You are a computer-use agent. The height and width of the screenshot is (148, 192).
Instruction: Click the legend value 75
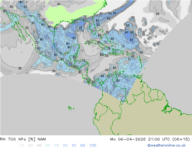point(56,146)
